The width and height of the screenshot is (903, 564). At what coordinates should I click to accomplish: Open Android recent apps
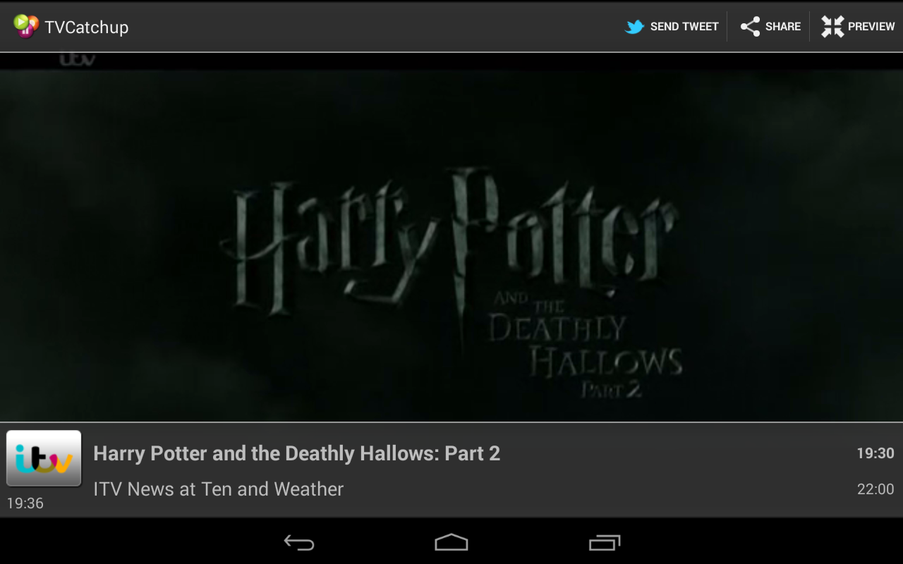pos(605,542)
